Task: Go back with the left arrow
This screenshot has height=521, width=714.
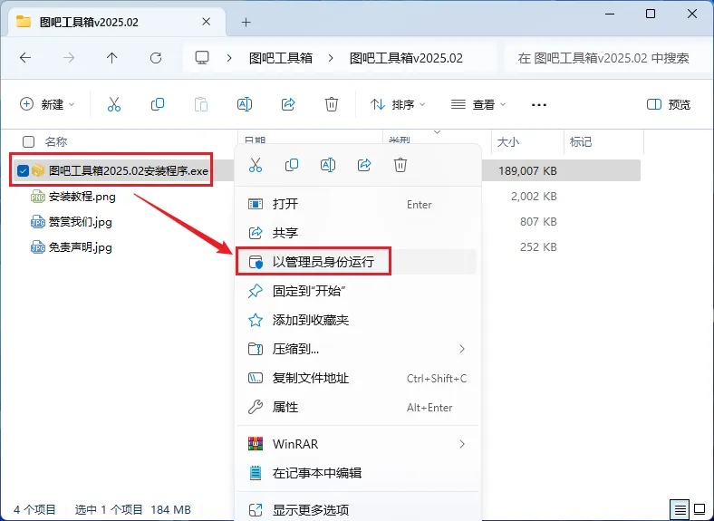Action: pos(25,58)
